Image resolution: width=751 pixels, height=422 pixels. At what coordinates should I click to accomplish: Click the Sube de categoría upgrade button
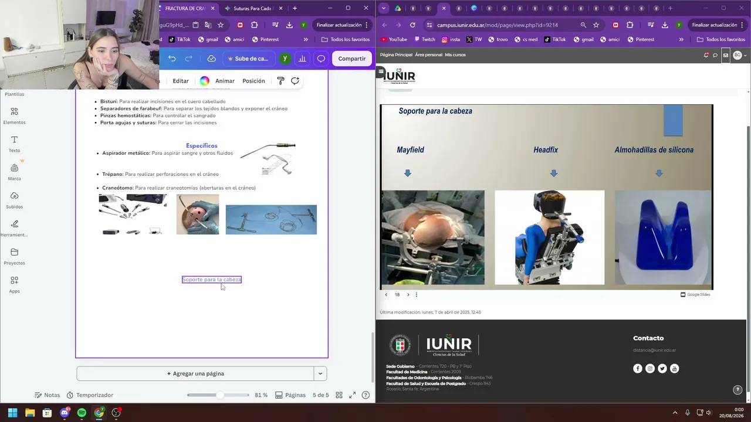248,59
